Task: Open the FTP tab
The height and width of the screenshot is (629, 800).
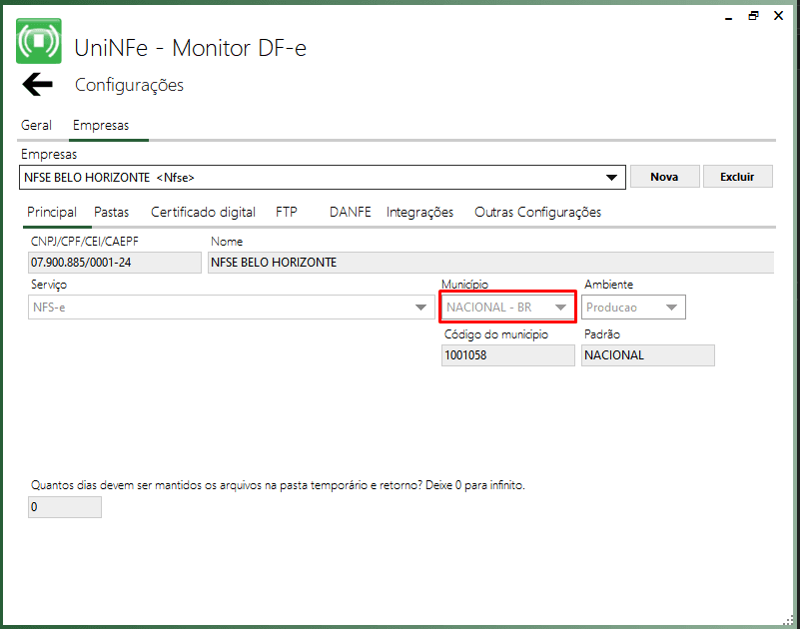Action: coord(287,213)
